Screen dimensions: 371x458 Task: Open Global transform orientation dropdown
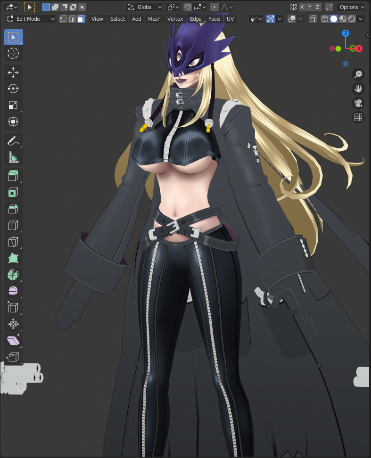point(144,7)
